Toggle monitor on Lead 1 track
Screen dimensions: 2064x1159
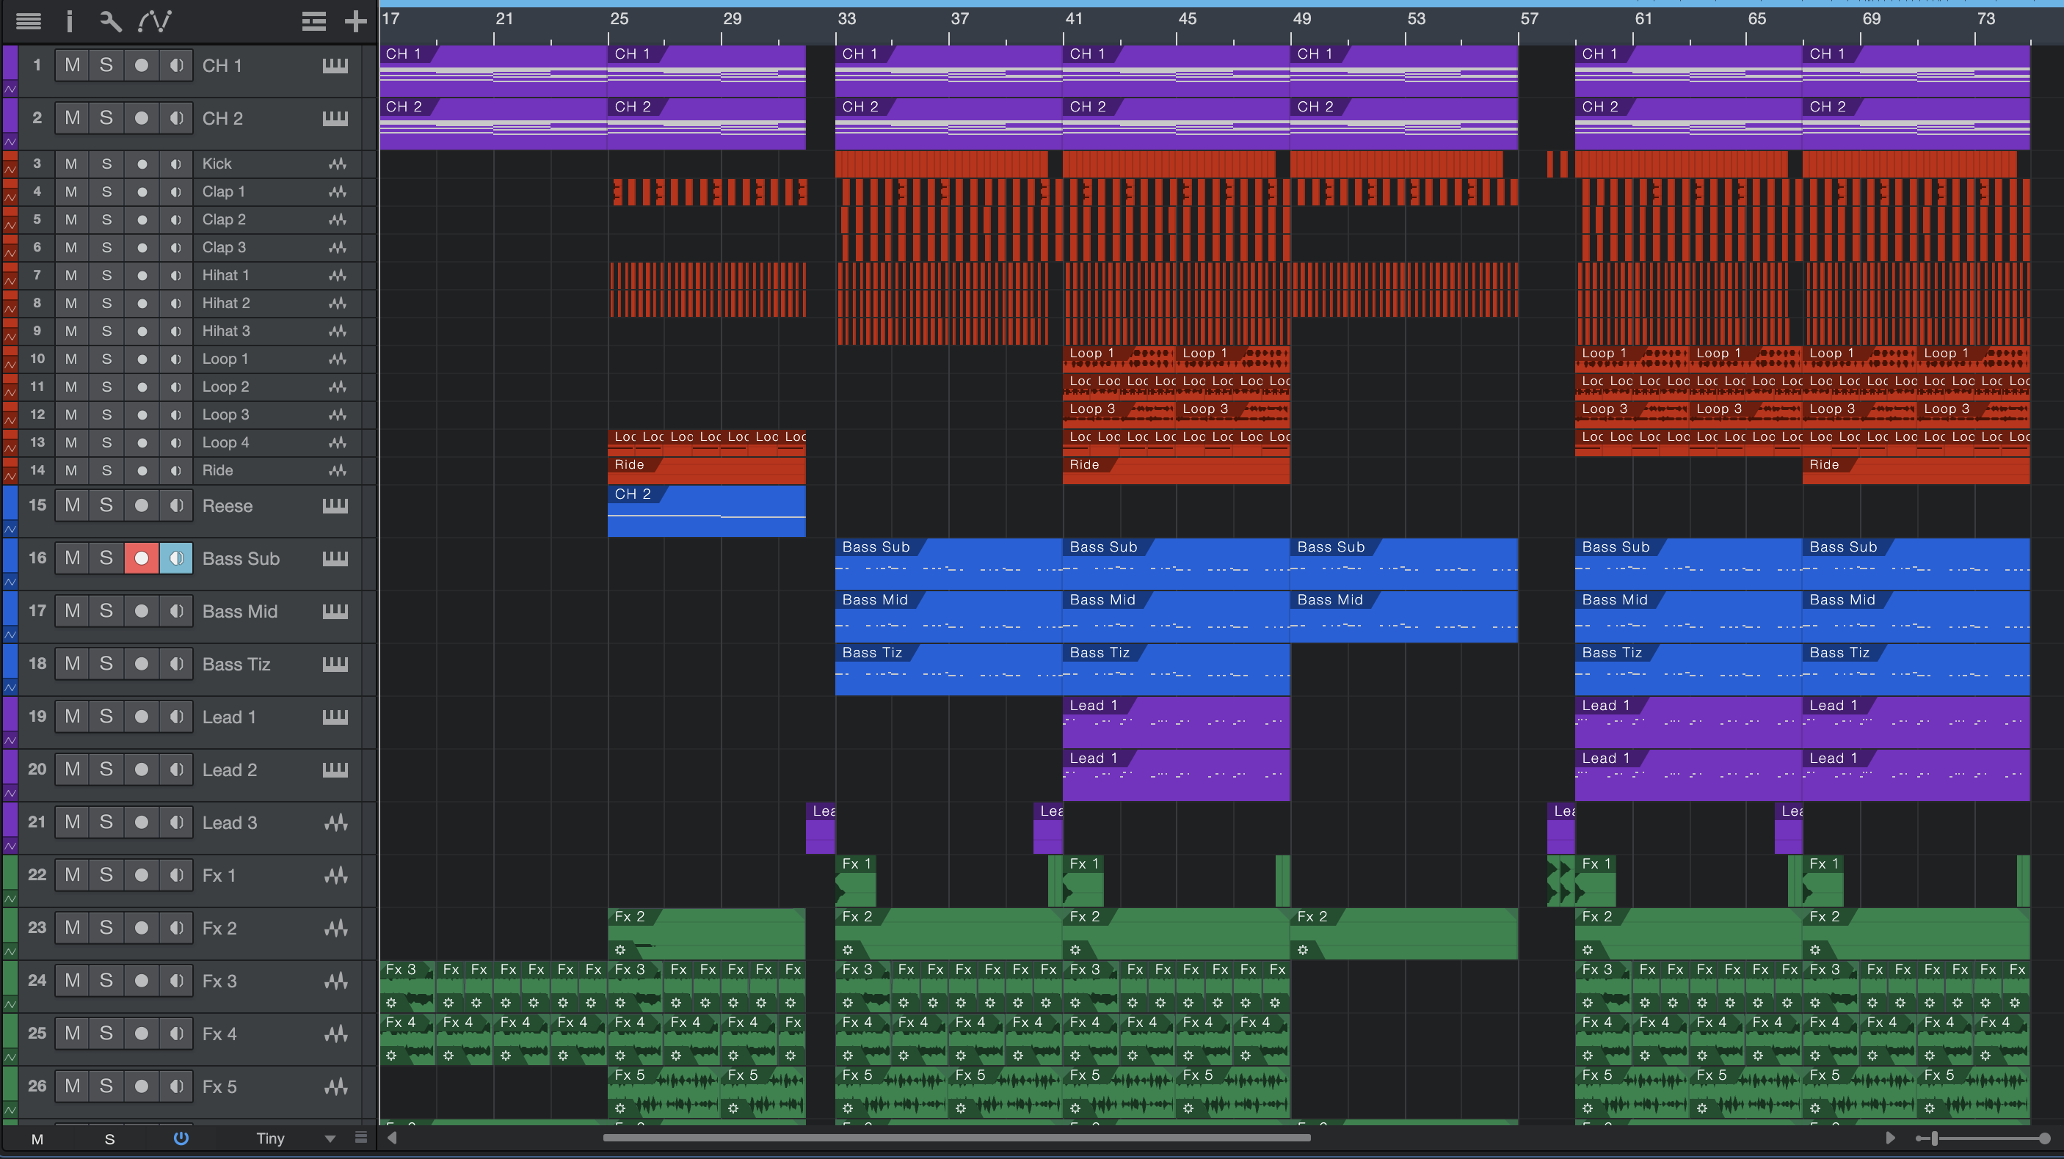pos(176,717)
